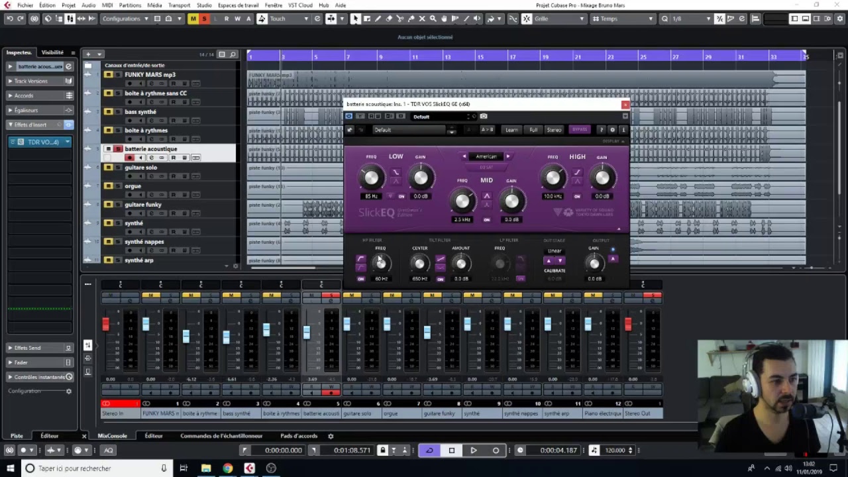Choose MID band bell shape icon

tap(487, 196)
